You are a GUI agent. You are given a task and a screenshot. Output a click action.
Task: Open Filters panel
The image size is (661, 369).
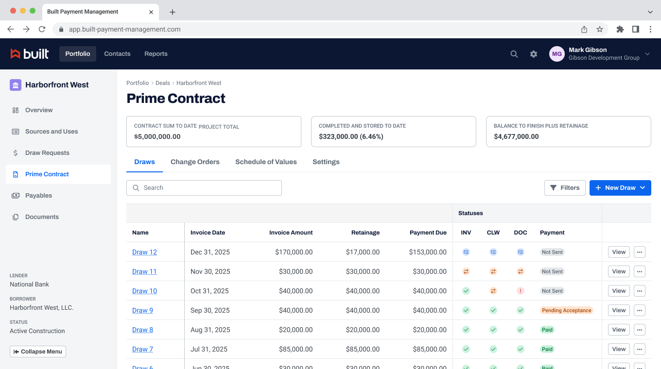(x=565, y=188)
